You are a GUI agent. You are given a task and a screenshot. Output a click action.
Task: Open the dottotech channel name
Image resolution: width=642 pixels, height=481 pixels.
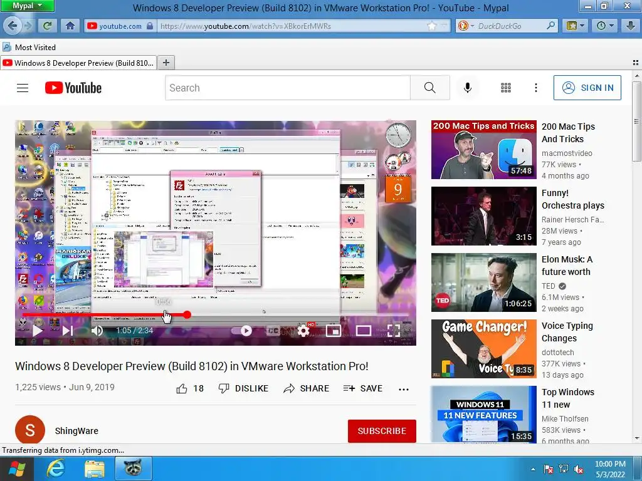pyautogui.click(x=557, y=352)
